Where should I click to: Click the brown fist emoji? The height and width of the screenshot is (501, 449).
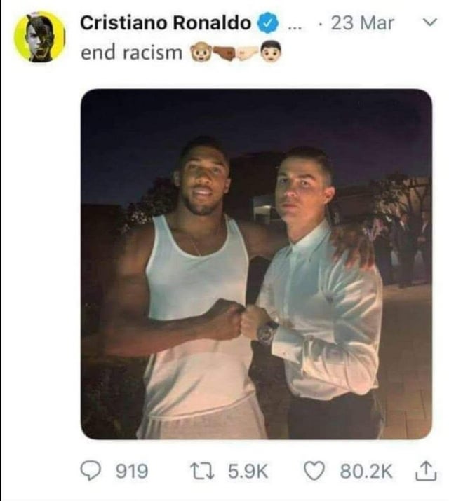coord(224,53)
